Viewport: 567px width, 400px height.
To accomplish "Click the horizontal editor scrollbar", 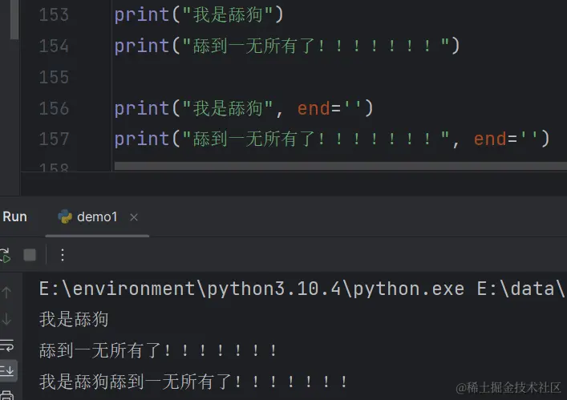I will [x=341, y=166].
